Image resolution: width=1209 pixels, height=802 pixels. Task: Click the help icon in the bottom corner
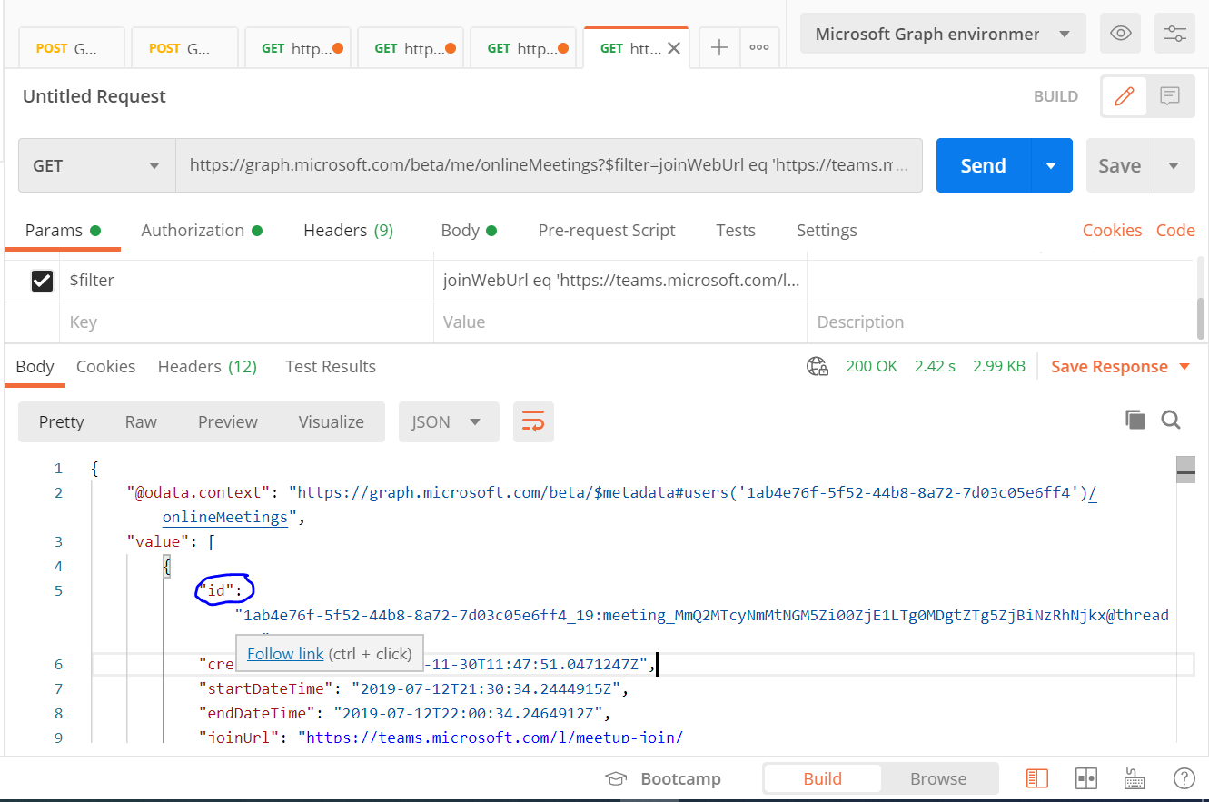coord(1184,778)
